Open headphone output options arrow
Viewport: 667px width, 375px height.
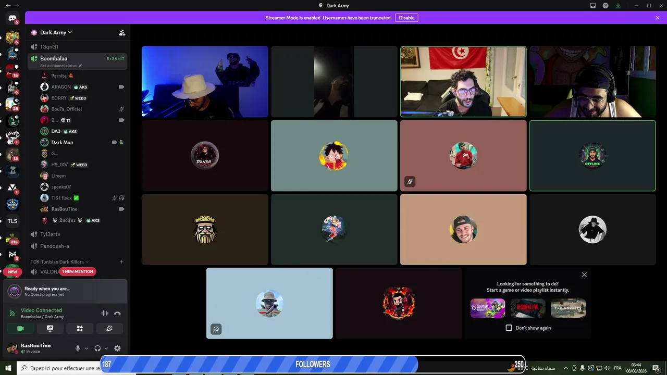[x=106, y=348]
